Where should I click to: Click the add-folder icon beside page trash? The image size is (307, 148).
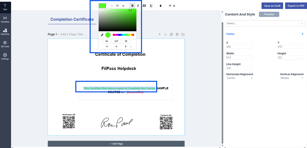(x=183, y=34)
